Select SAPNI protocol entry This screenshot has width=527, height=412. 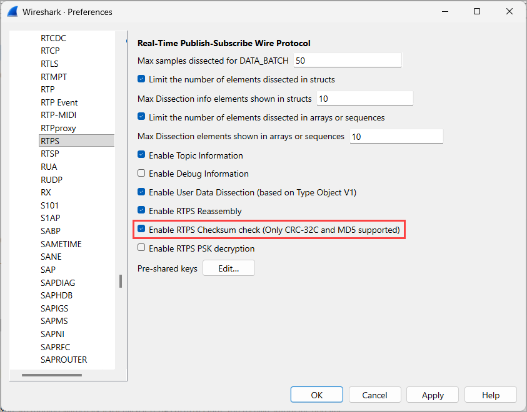[x=52, y=334]
